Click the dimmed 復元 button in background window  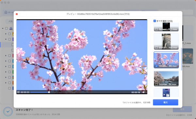[x=182, y=109]
